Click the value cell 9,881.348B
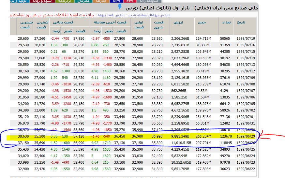 [180, 136]
